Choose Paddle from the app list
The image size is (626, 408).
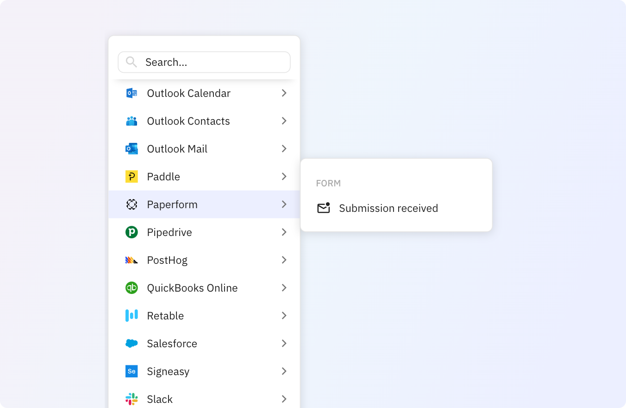pyautogui.click(x=204, y=177)
